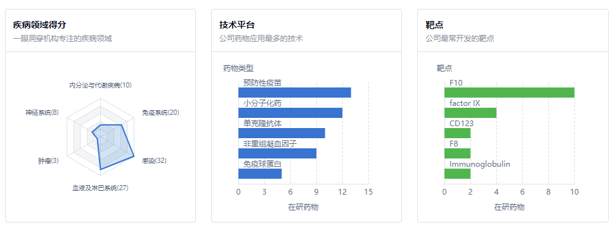Select the 神经系统(8) radar label

(x=42, y=112)
